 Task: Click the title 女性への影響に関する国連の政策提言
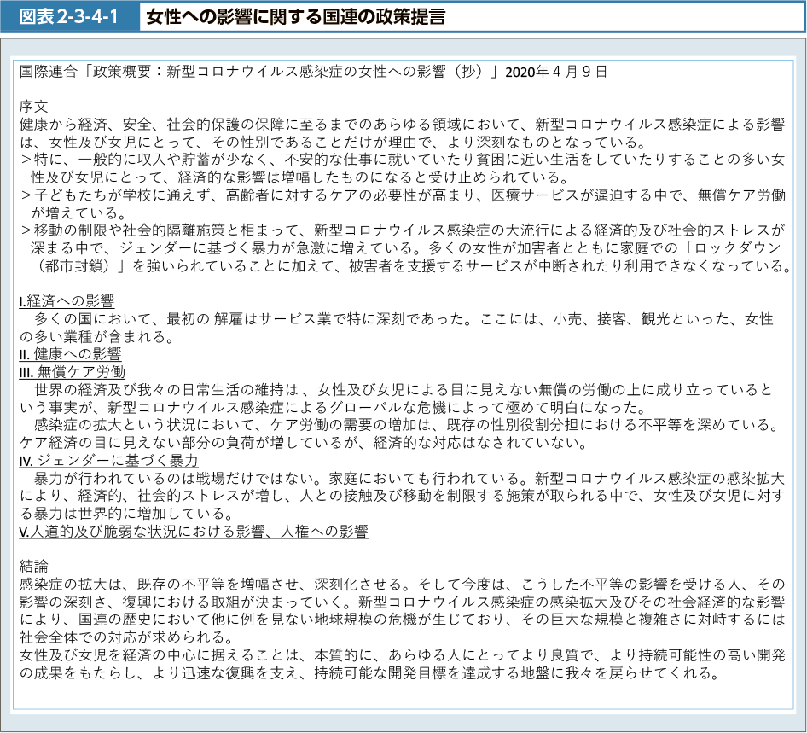coord(294,17)
